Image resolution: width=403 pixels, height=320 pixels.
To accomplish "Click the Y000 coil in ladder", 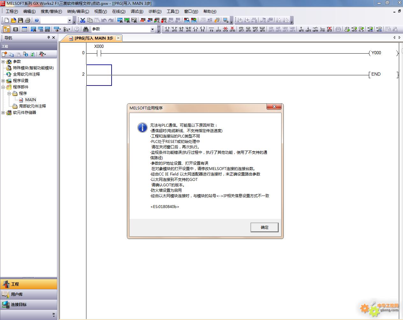I will coord(383,53).
